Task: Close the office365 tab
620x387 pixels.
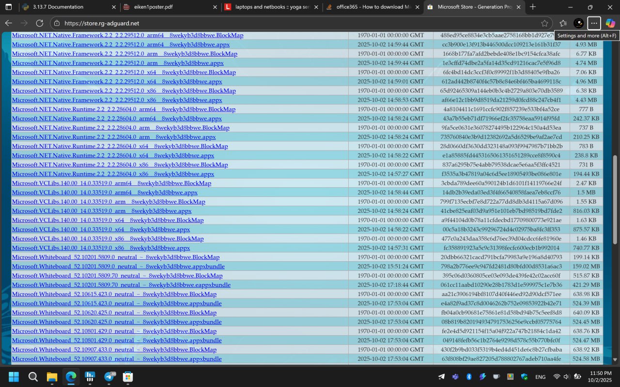Action: point(417,7)
